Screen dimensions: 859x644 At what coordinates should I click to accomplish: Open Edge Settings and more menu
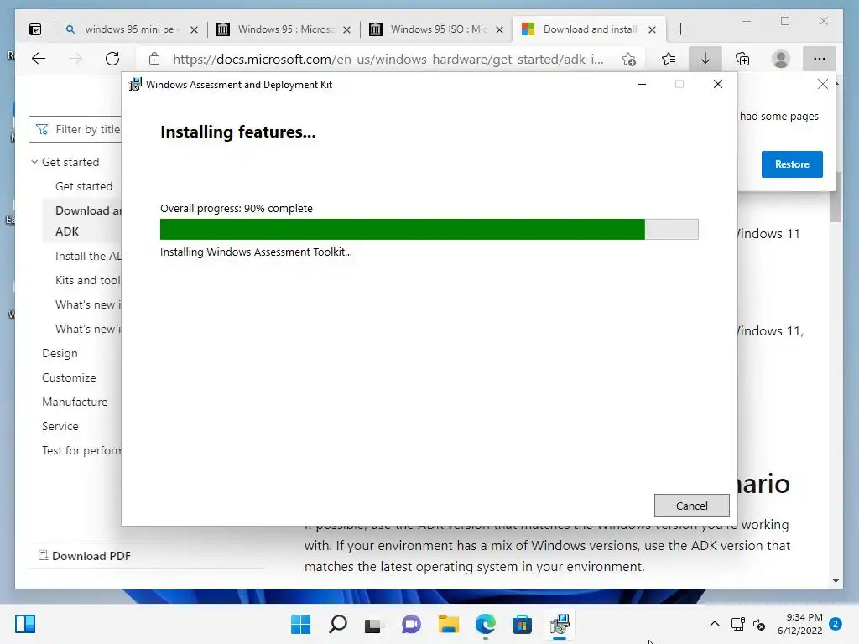click(819, 59)
